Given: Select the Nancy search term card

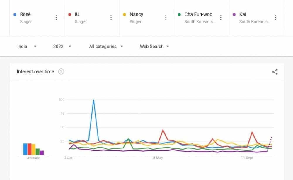Looking at the screenshot, I should [136, 14].
